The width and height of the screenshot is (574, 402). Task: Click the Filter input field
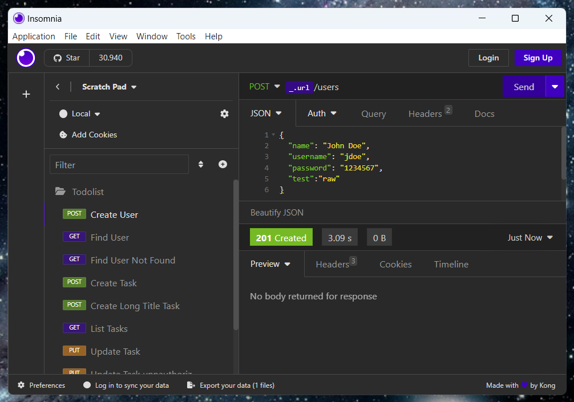(x=119, y=165)
